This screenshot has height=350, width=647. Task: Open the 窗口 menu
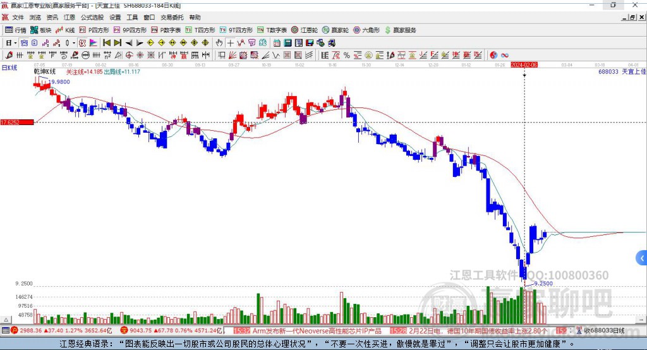point(149,17)
